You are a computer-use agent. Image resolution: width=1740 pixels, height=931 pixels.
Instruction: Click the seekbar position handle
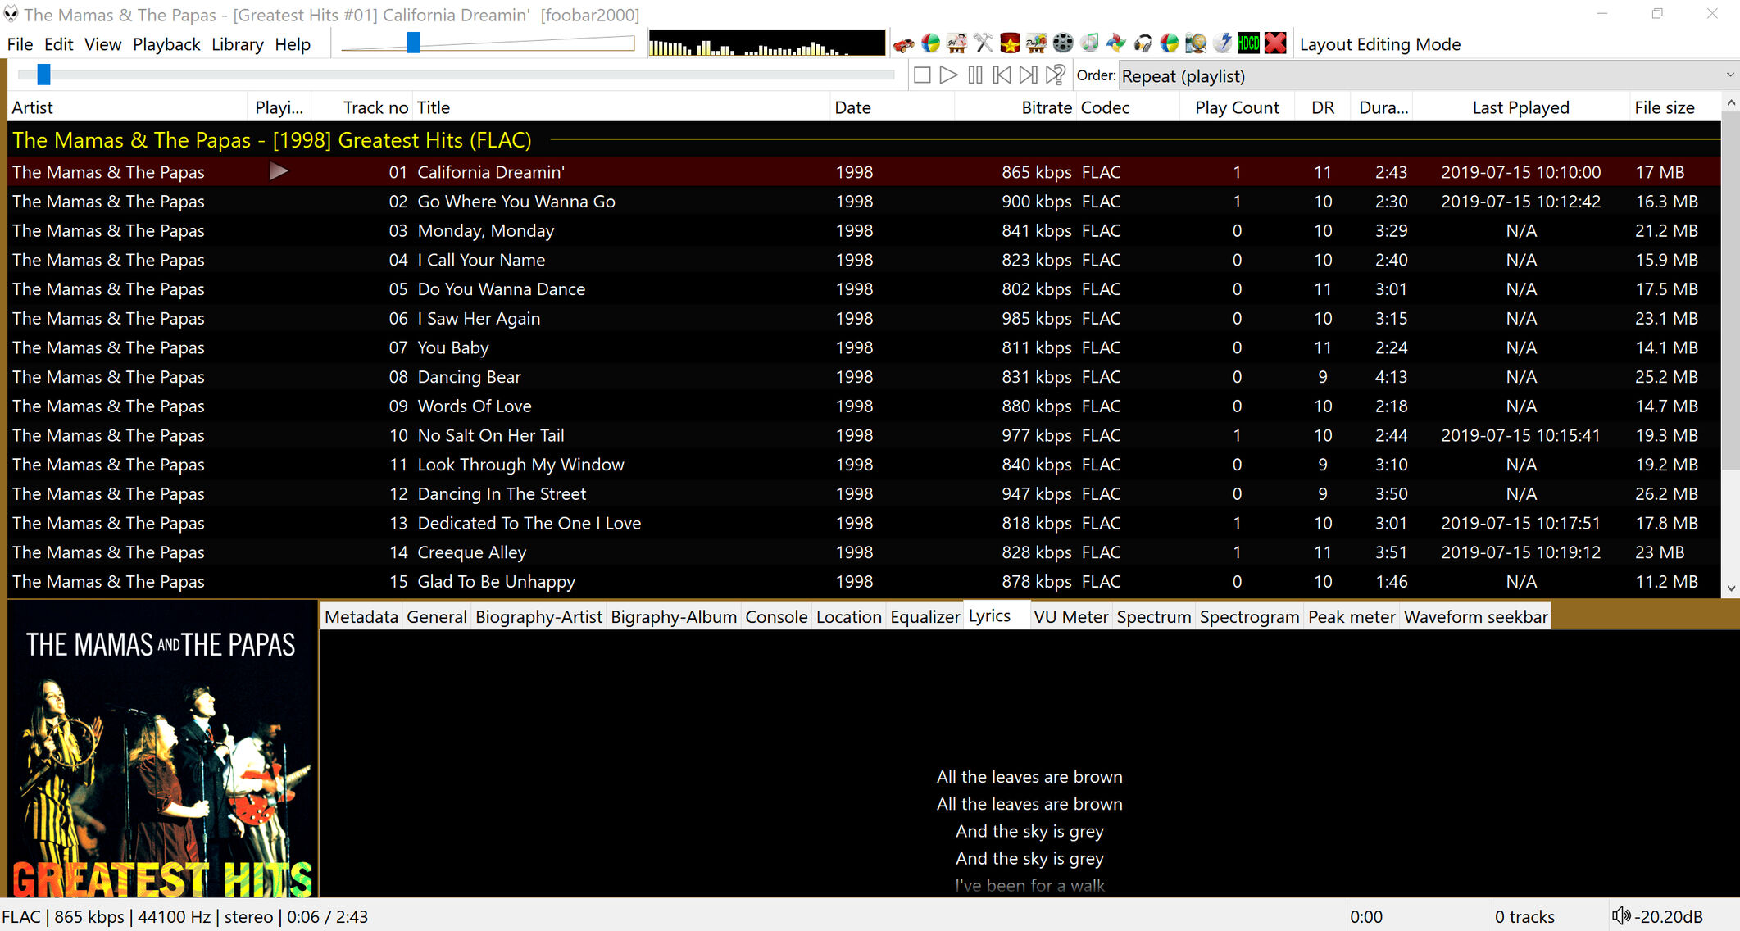[x=44, y=75]
